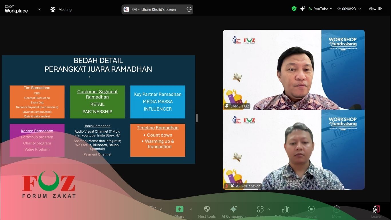Click the Tools Ramadhan heading
This screenshot has width=391, height=220.
pyautogui.click(x=97, y=126)
